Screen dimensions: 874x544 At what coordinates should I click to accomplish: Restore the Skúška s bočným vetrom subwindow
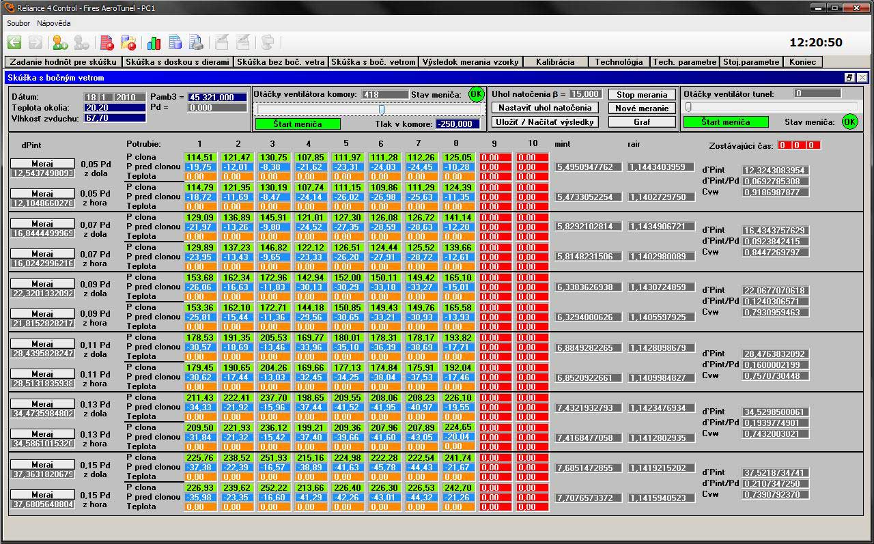click(x=849, y=78)
